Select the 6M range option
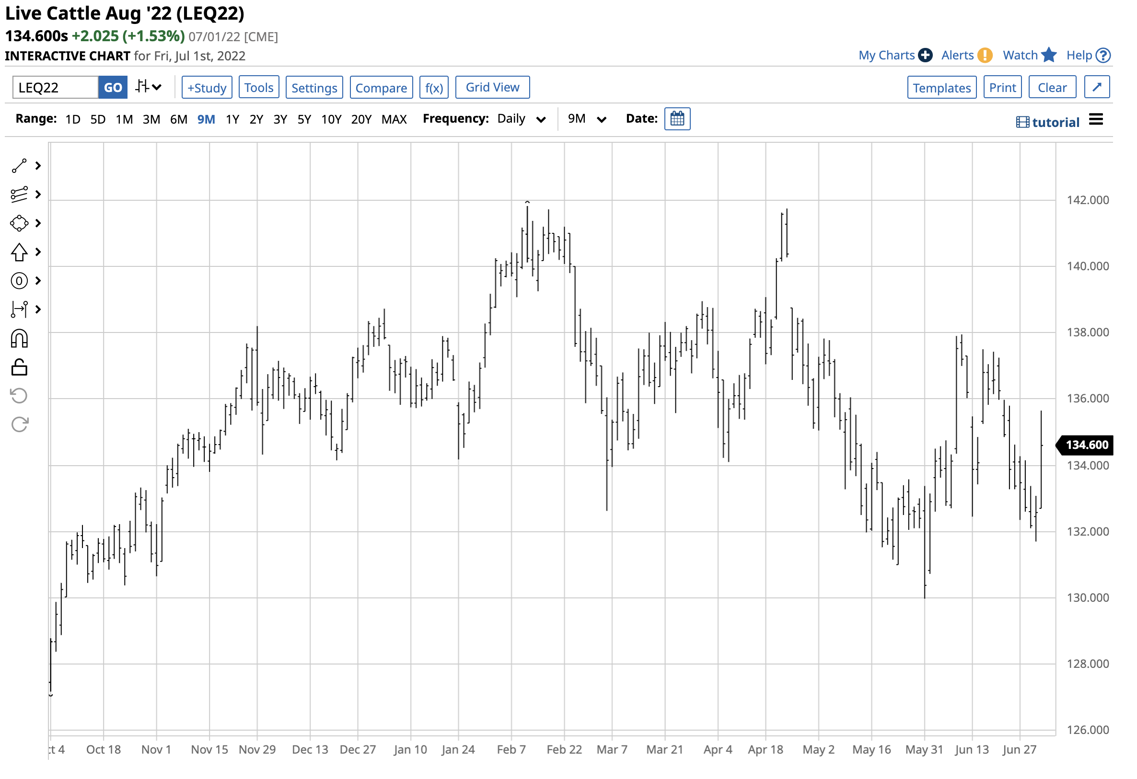 179,120
